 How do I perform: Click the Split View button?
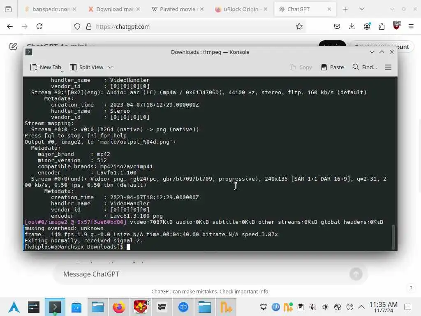pos(86,67)
